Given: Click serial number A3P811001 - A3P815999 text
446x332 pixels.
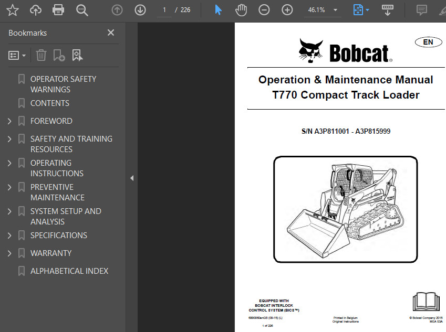Looking at the screenshot, I should coord(346,131).
